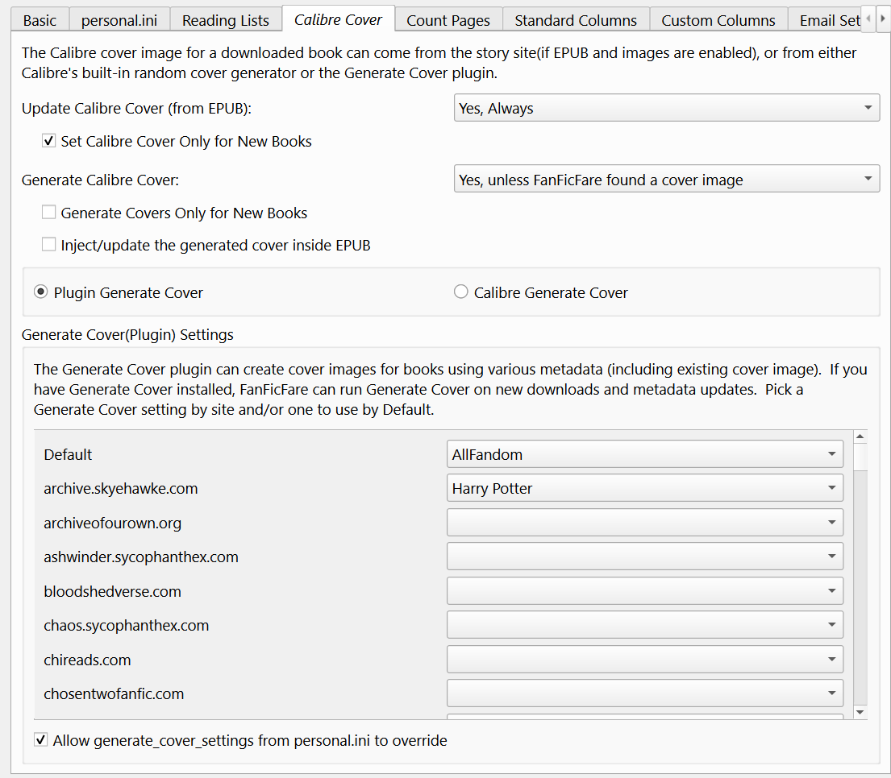The height and width of the screenshot is (778, 891).
Task: Check Inject/update generated cover inside EPUB
Action: (49, 246)
